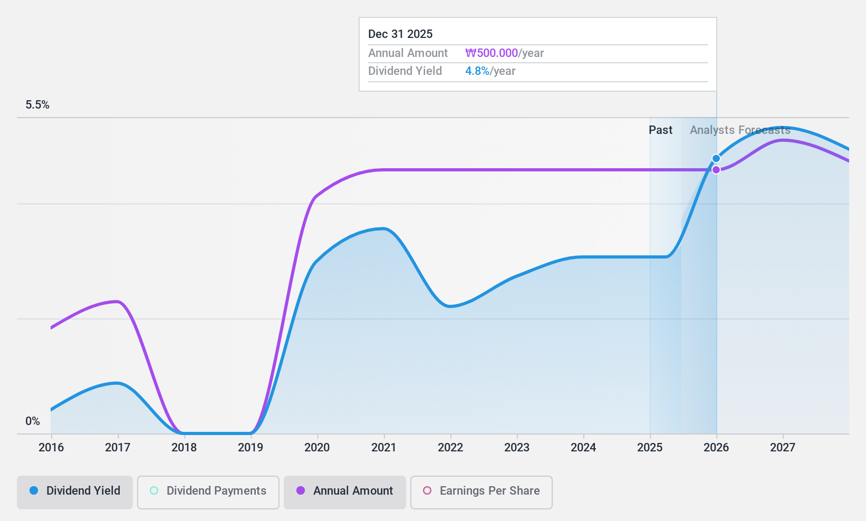Click the 4.8%/year dividend yield value
Image resolution: width=866 pixels, height=521 pixels.
[x=490, y=71]
